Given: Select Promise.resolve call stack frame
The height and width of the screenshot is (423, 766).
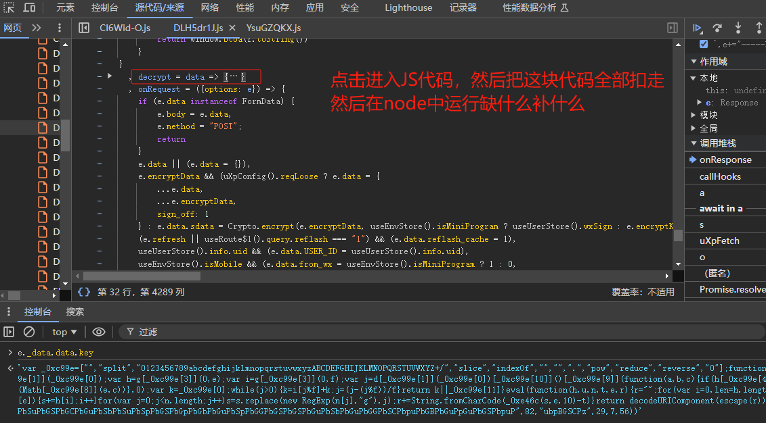Looking at the screenshot, I should (725, 289).
